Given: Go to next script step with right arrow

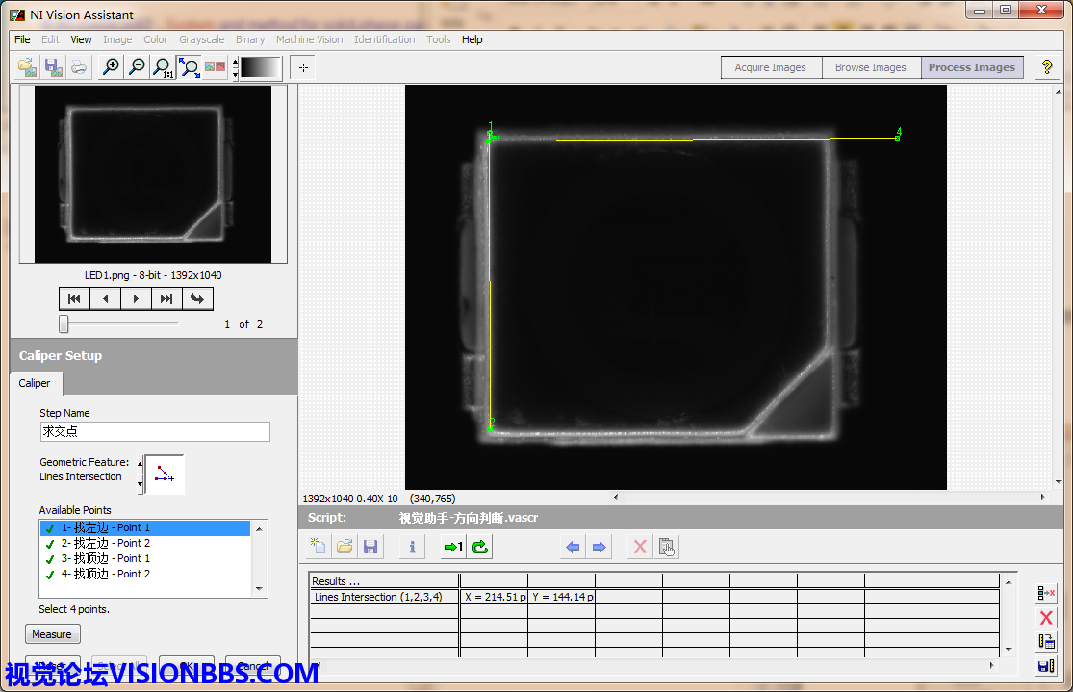Looking at the screenshot, I should point(599,547).
